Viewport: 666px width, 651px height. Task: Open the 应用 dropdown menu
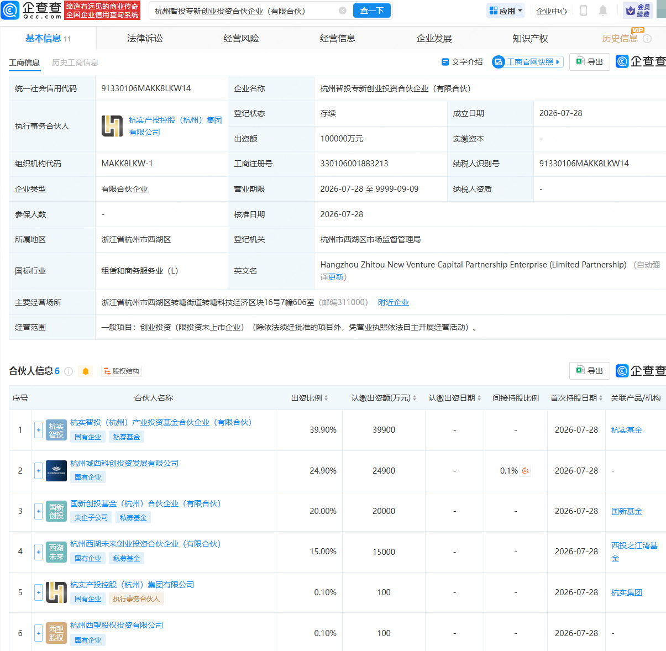tap(506, 11)
